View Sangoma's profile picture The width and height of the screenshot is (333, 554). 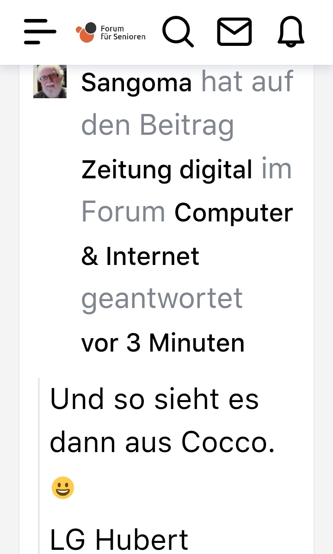[x=50, y=82]
